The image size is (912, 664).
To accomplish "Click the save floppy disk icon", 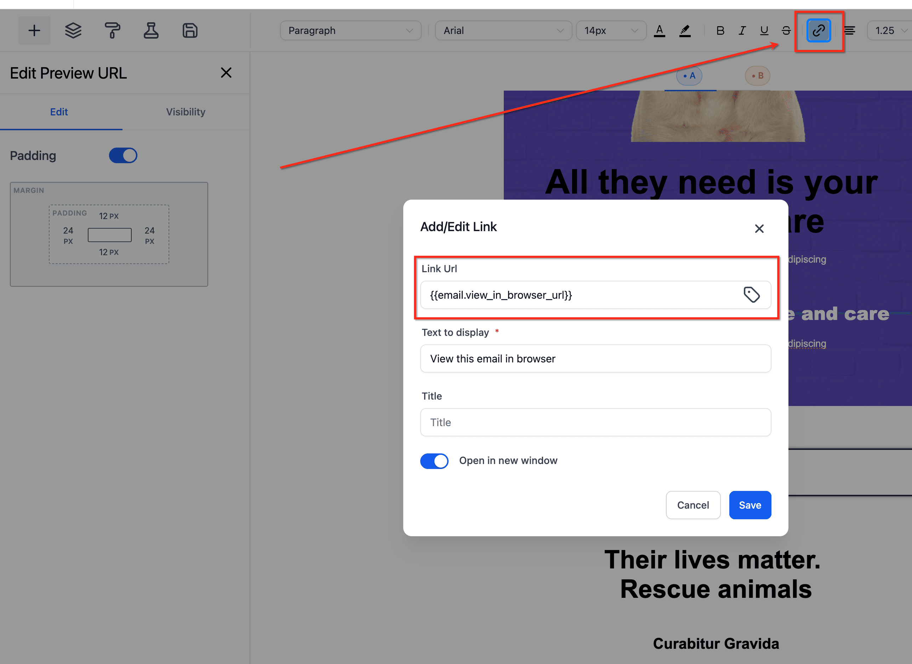I will [190, 30].
